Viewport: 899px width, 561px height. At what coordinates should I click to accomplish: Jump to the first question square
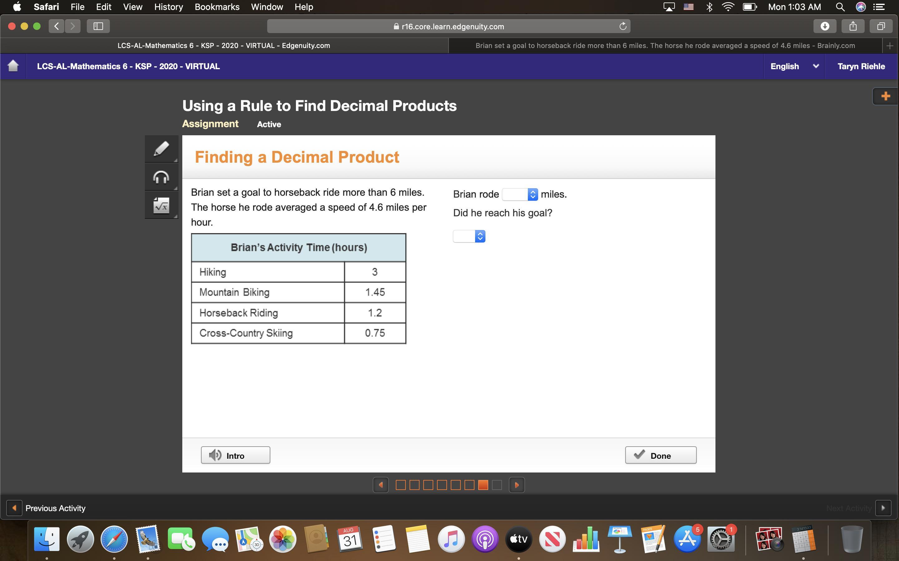pyautogui.click(x=400, y=485)
